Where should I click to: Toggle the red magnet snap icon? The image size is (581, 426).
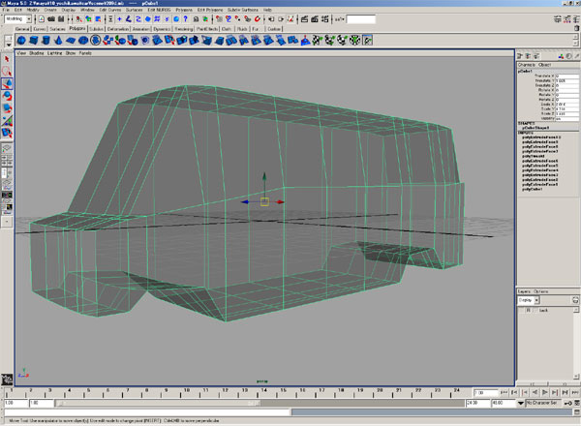point(258,19)
